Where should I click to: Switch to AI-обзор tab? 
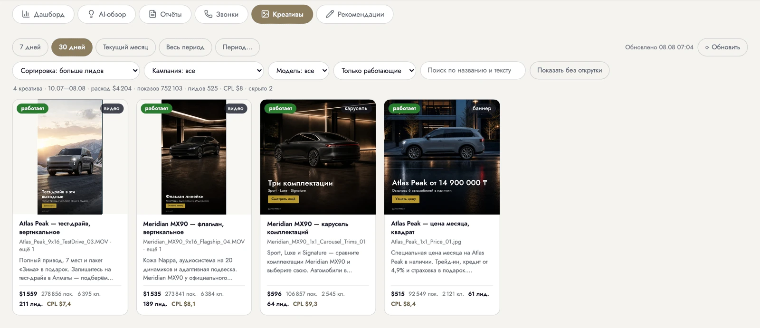[106, 14]
